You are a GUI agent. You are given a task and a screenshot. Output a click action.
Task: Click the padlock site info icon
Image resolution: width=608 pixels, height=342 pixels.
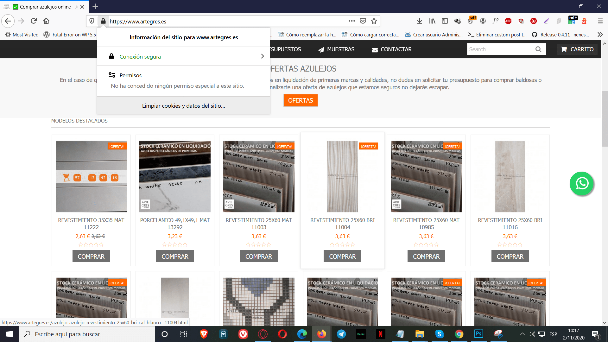103,21
